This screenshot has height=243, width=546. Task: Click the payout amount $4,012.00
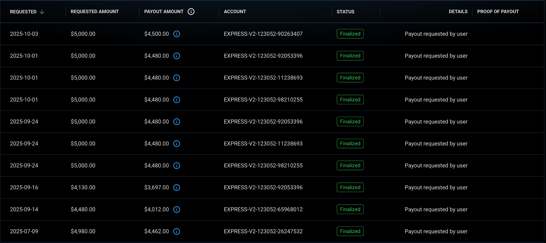point(157,209)
